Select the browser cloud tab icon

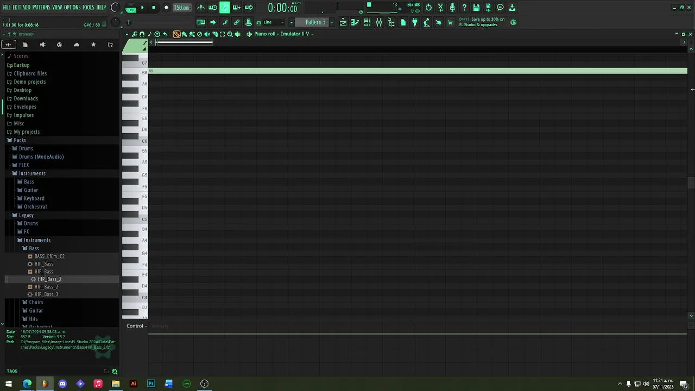[x=77, y=45]
